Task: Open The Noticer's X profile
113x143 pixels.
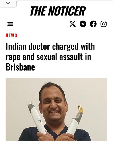Action: (73, 24)
